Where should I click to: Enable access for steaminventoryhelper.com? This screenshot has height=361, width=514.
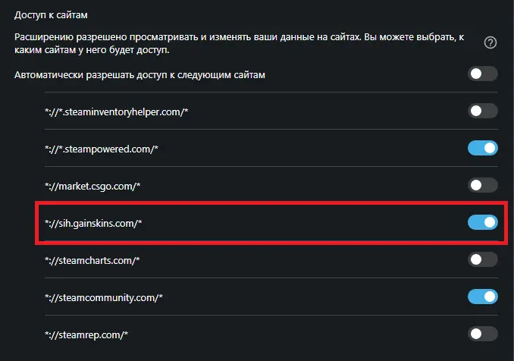coord(482,111)
